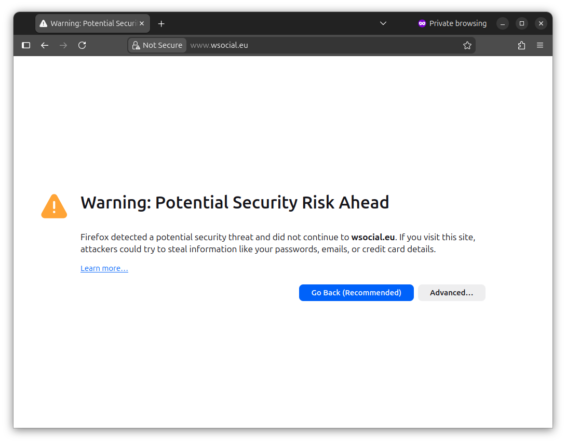The height and width of the screenshot is (443, 566).
Task: Click Go Back (Recommended) button
Action: tap(356, 293)
